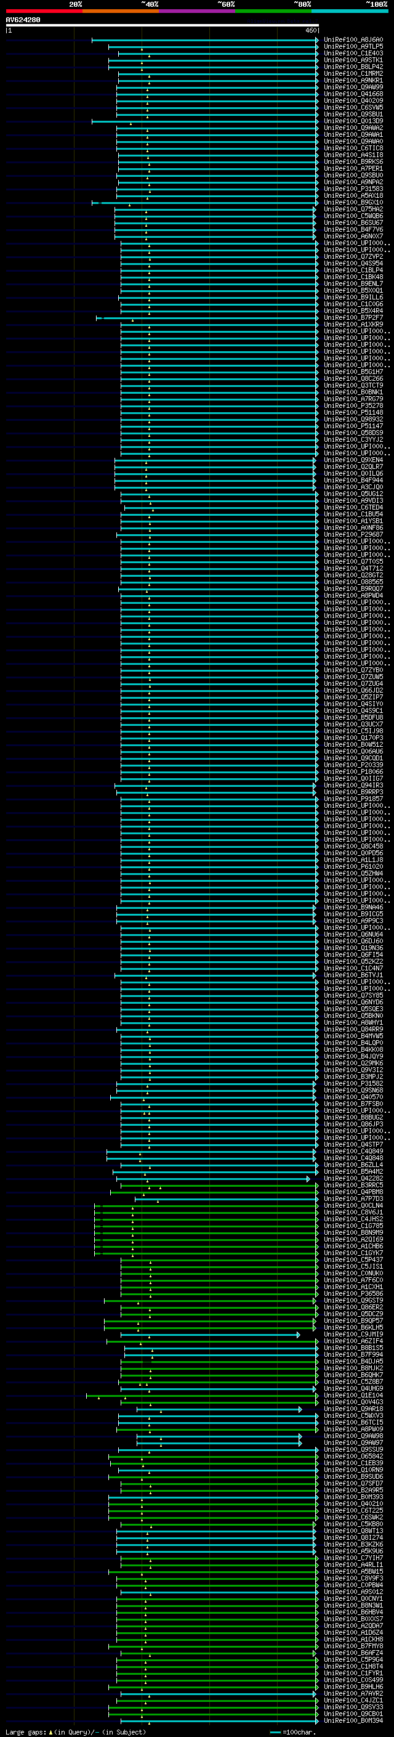Select hit label UniRef100_B8B1S5
The width and height of the screenshot is (394, 1737).
(x=353, y=1348)
